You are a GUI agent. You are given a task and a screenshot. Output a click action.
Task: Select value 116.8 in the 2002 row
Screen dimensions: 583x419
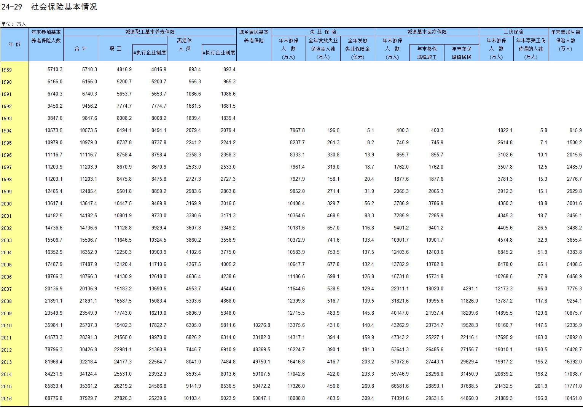pyautogui.click(x=368, y=228)
